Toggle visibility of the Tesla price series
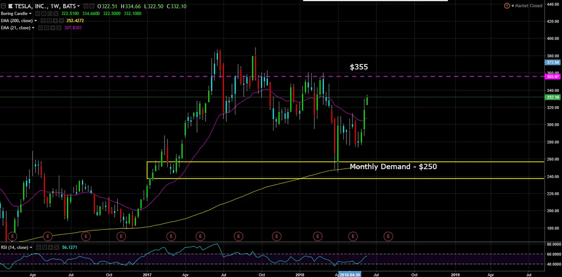 [86, 6]
